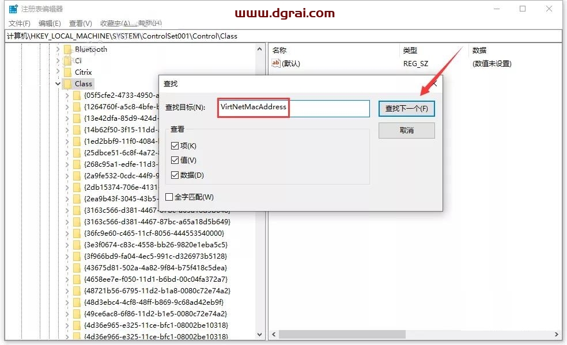
Task: Click the REG_SZ type cell
Action: click(x=416, y=64)
